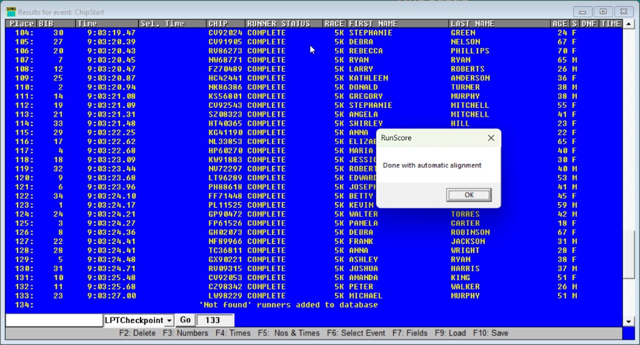Click chip code PH88618
The height and width of the screenshot is (345, 640).
(x=225, y=187)
